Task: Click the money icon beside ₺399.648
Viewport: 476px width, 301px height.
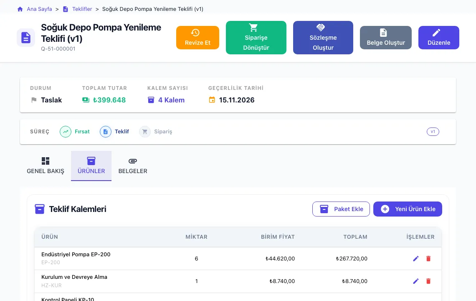Action: pyautogui.click(x=86, y=100)
